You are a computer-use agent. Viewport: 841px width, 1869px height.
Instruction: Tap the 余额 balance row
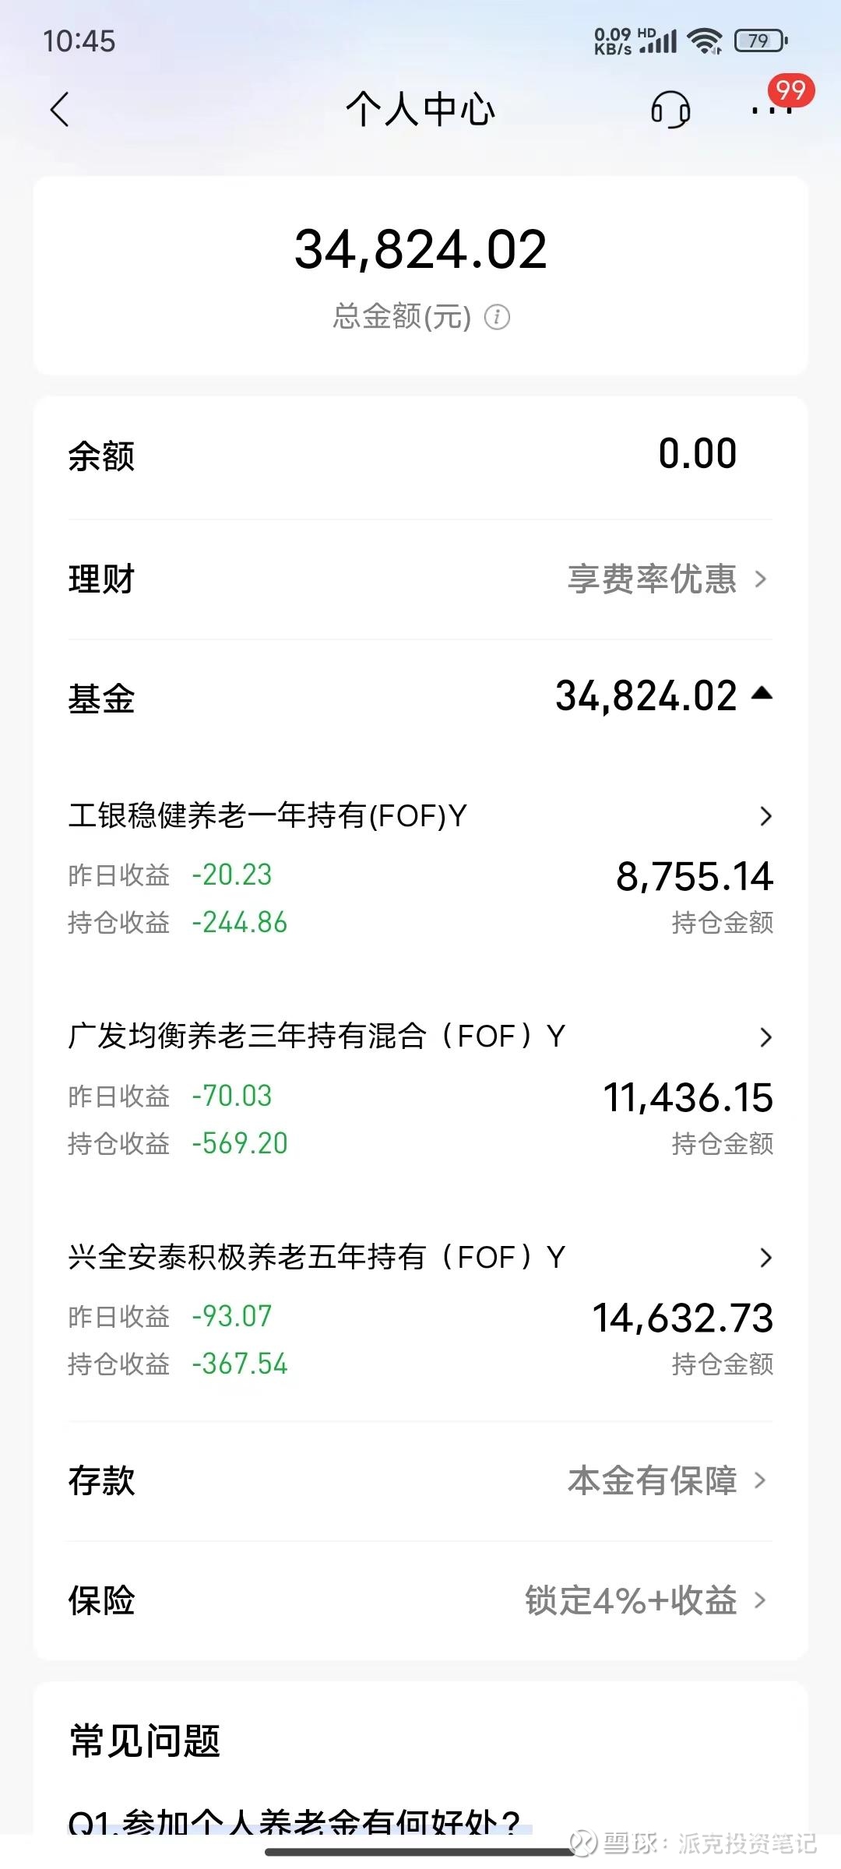[420, 456]
